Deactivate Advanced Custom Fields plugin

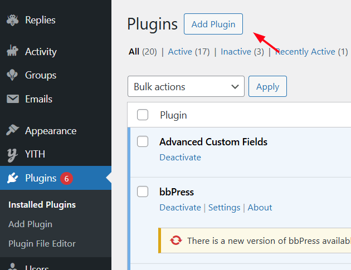(180, 157)
